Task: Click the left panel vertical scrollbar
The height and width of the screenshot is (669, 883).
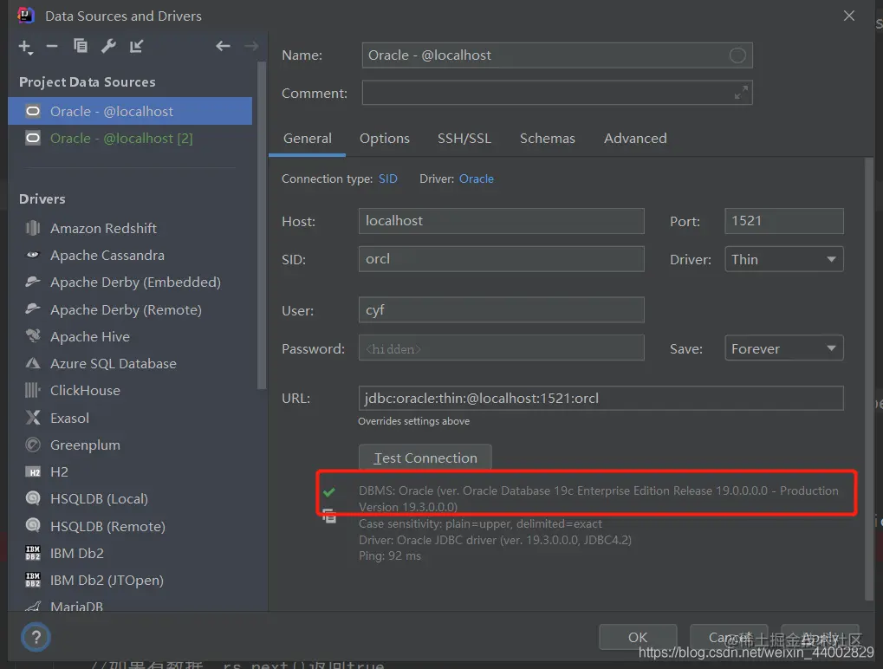Action: click(x=262, y=225)
